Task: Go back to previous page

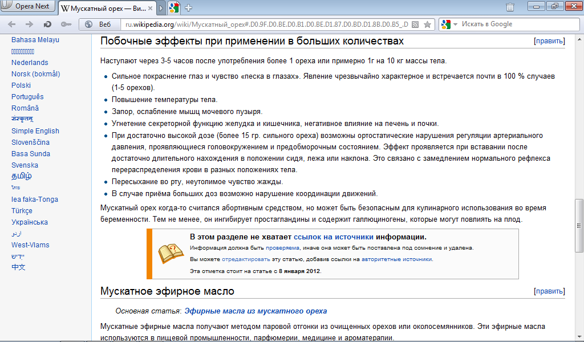Action: pyautogui.click(x=12, y=25)
